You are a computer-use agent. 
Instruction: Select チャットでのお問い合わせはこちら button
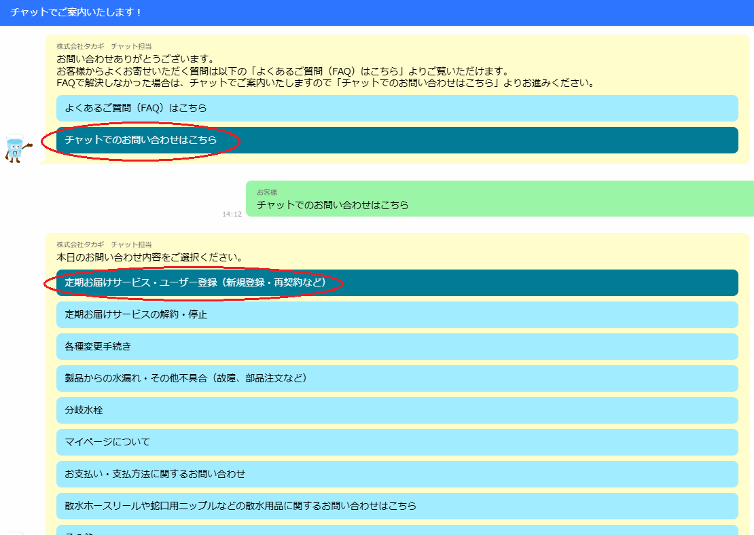point(397,140)
